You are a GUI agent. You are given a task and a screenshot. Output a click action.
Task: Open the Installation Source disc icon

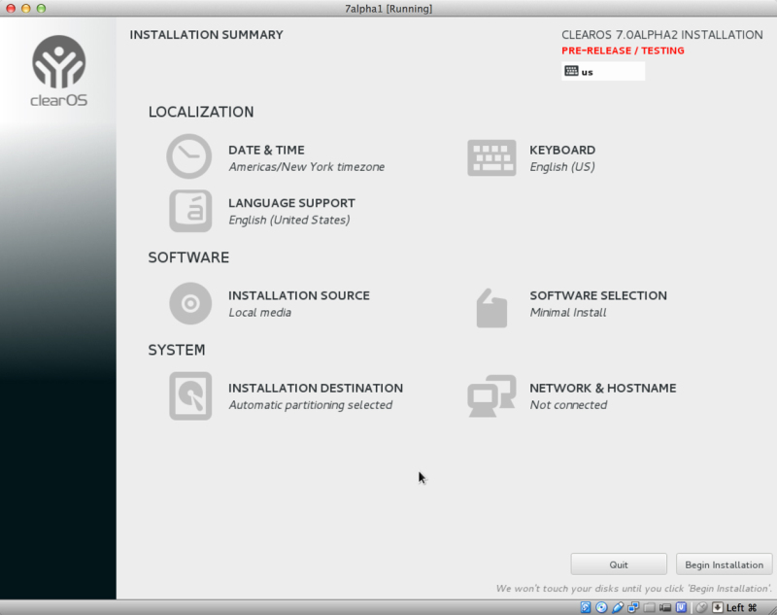[x=190, y=303]
